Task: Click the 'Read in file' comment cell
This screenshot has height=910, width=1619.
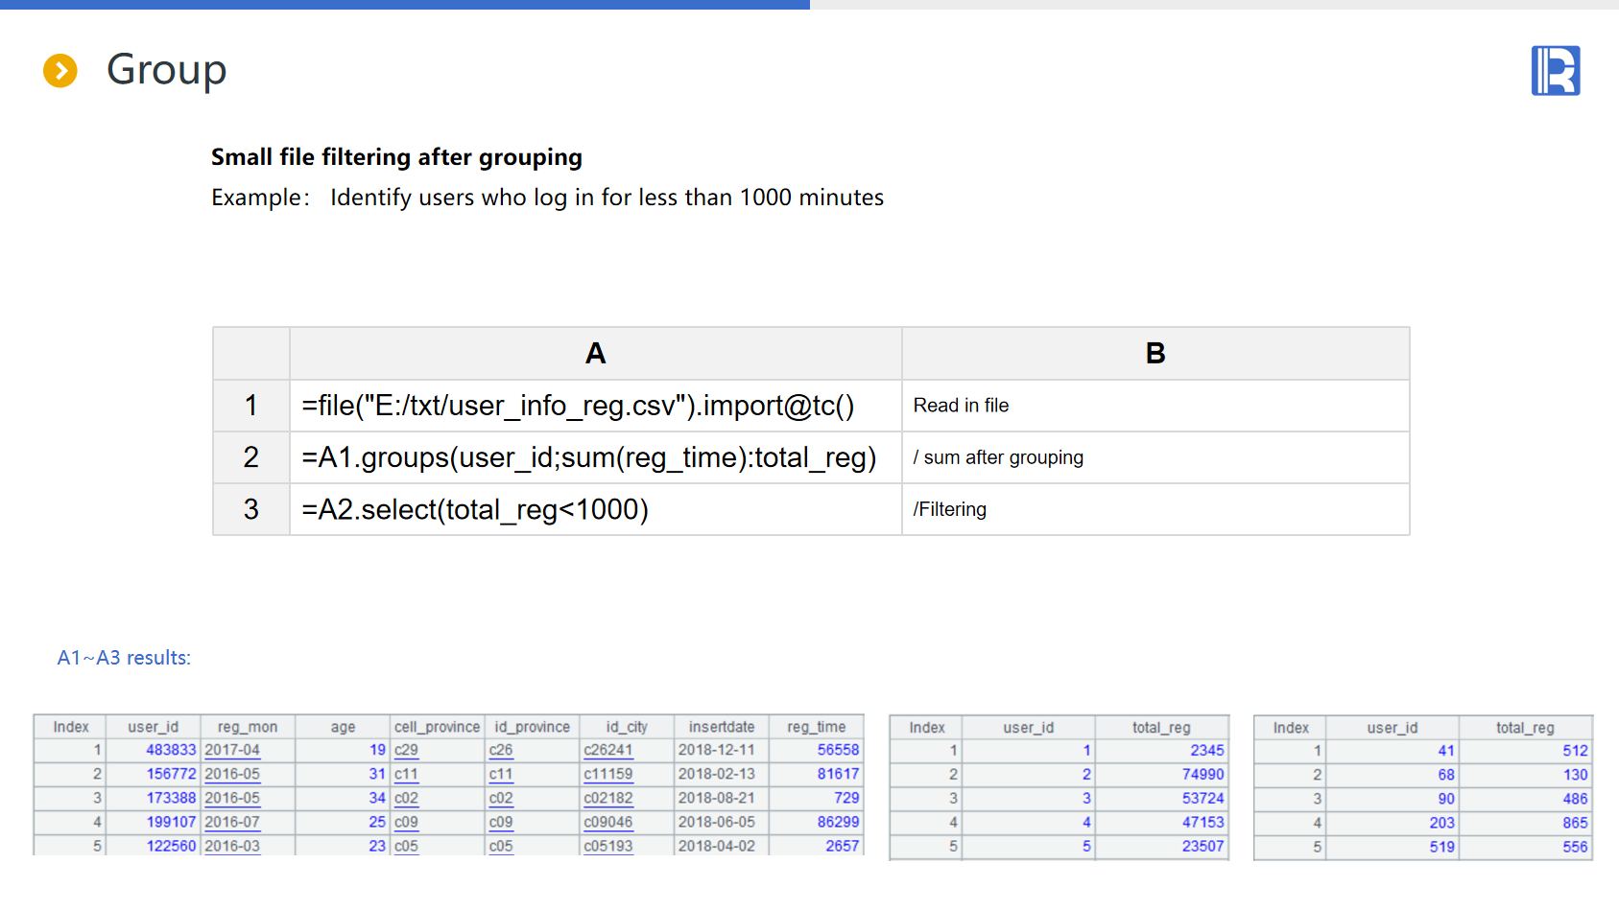Action: (1155, 406)
